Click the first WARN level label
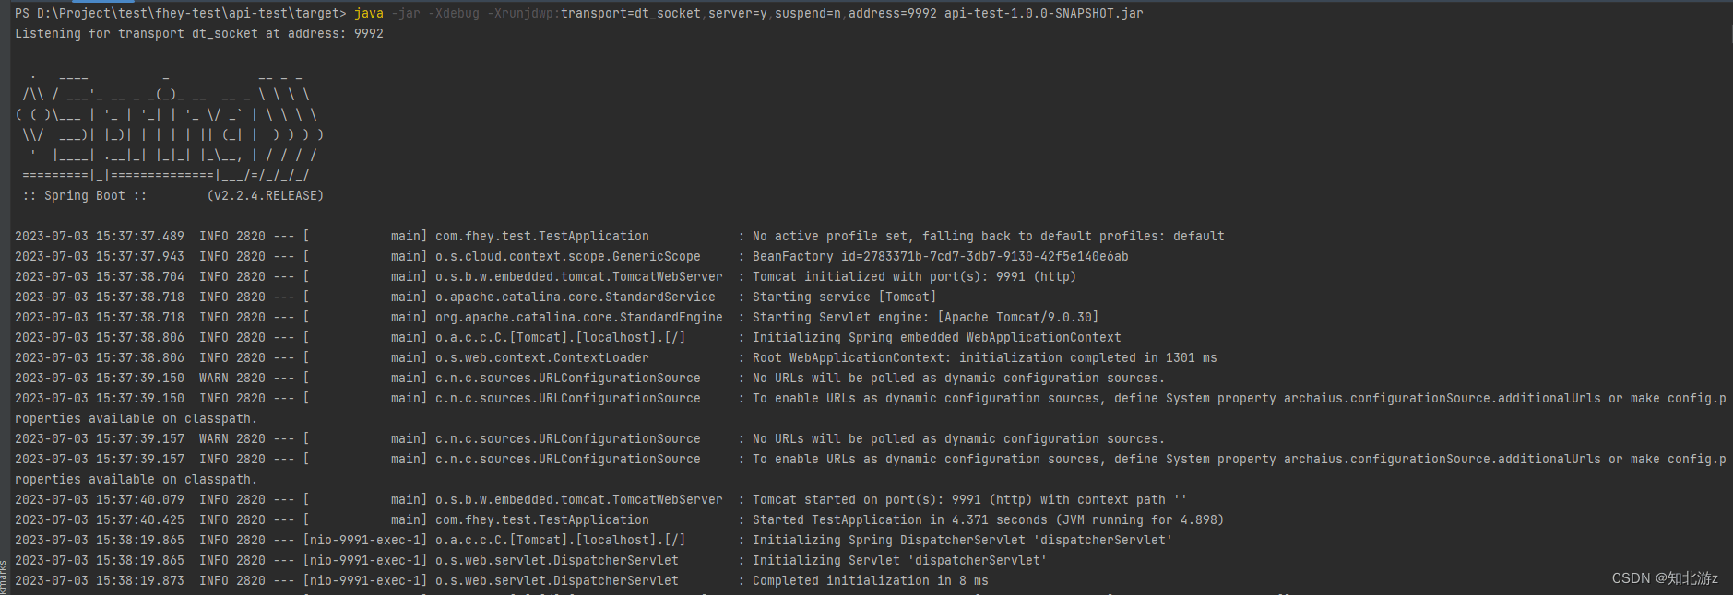The image size is (1733, 595). pos(214,378)
